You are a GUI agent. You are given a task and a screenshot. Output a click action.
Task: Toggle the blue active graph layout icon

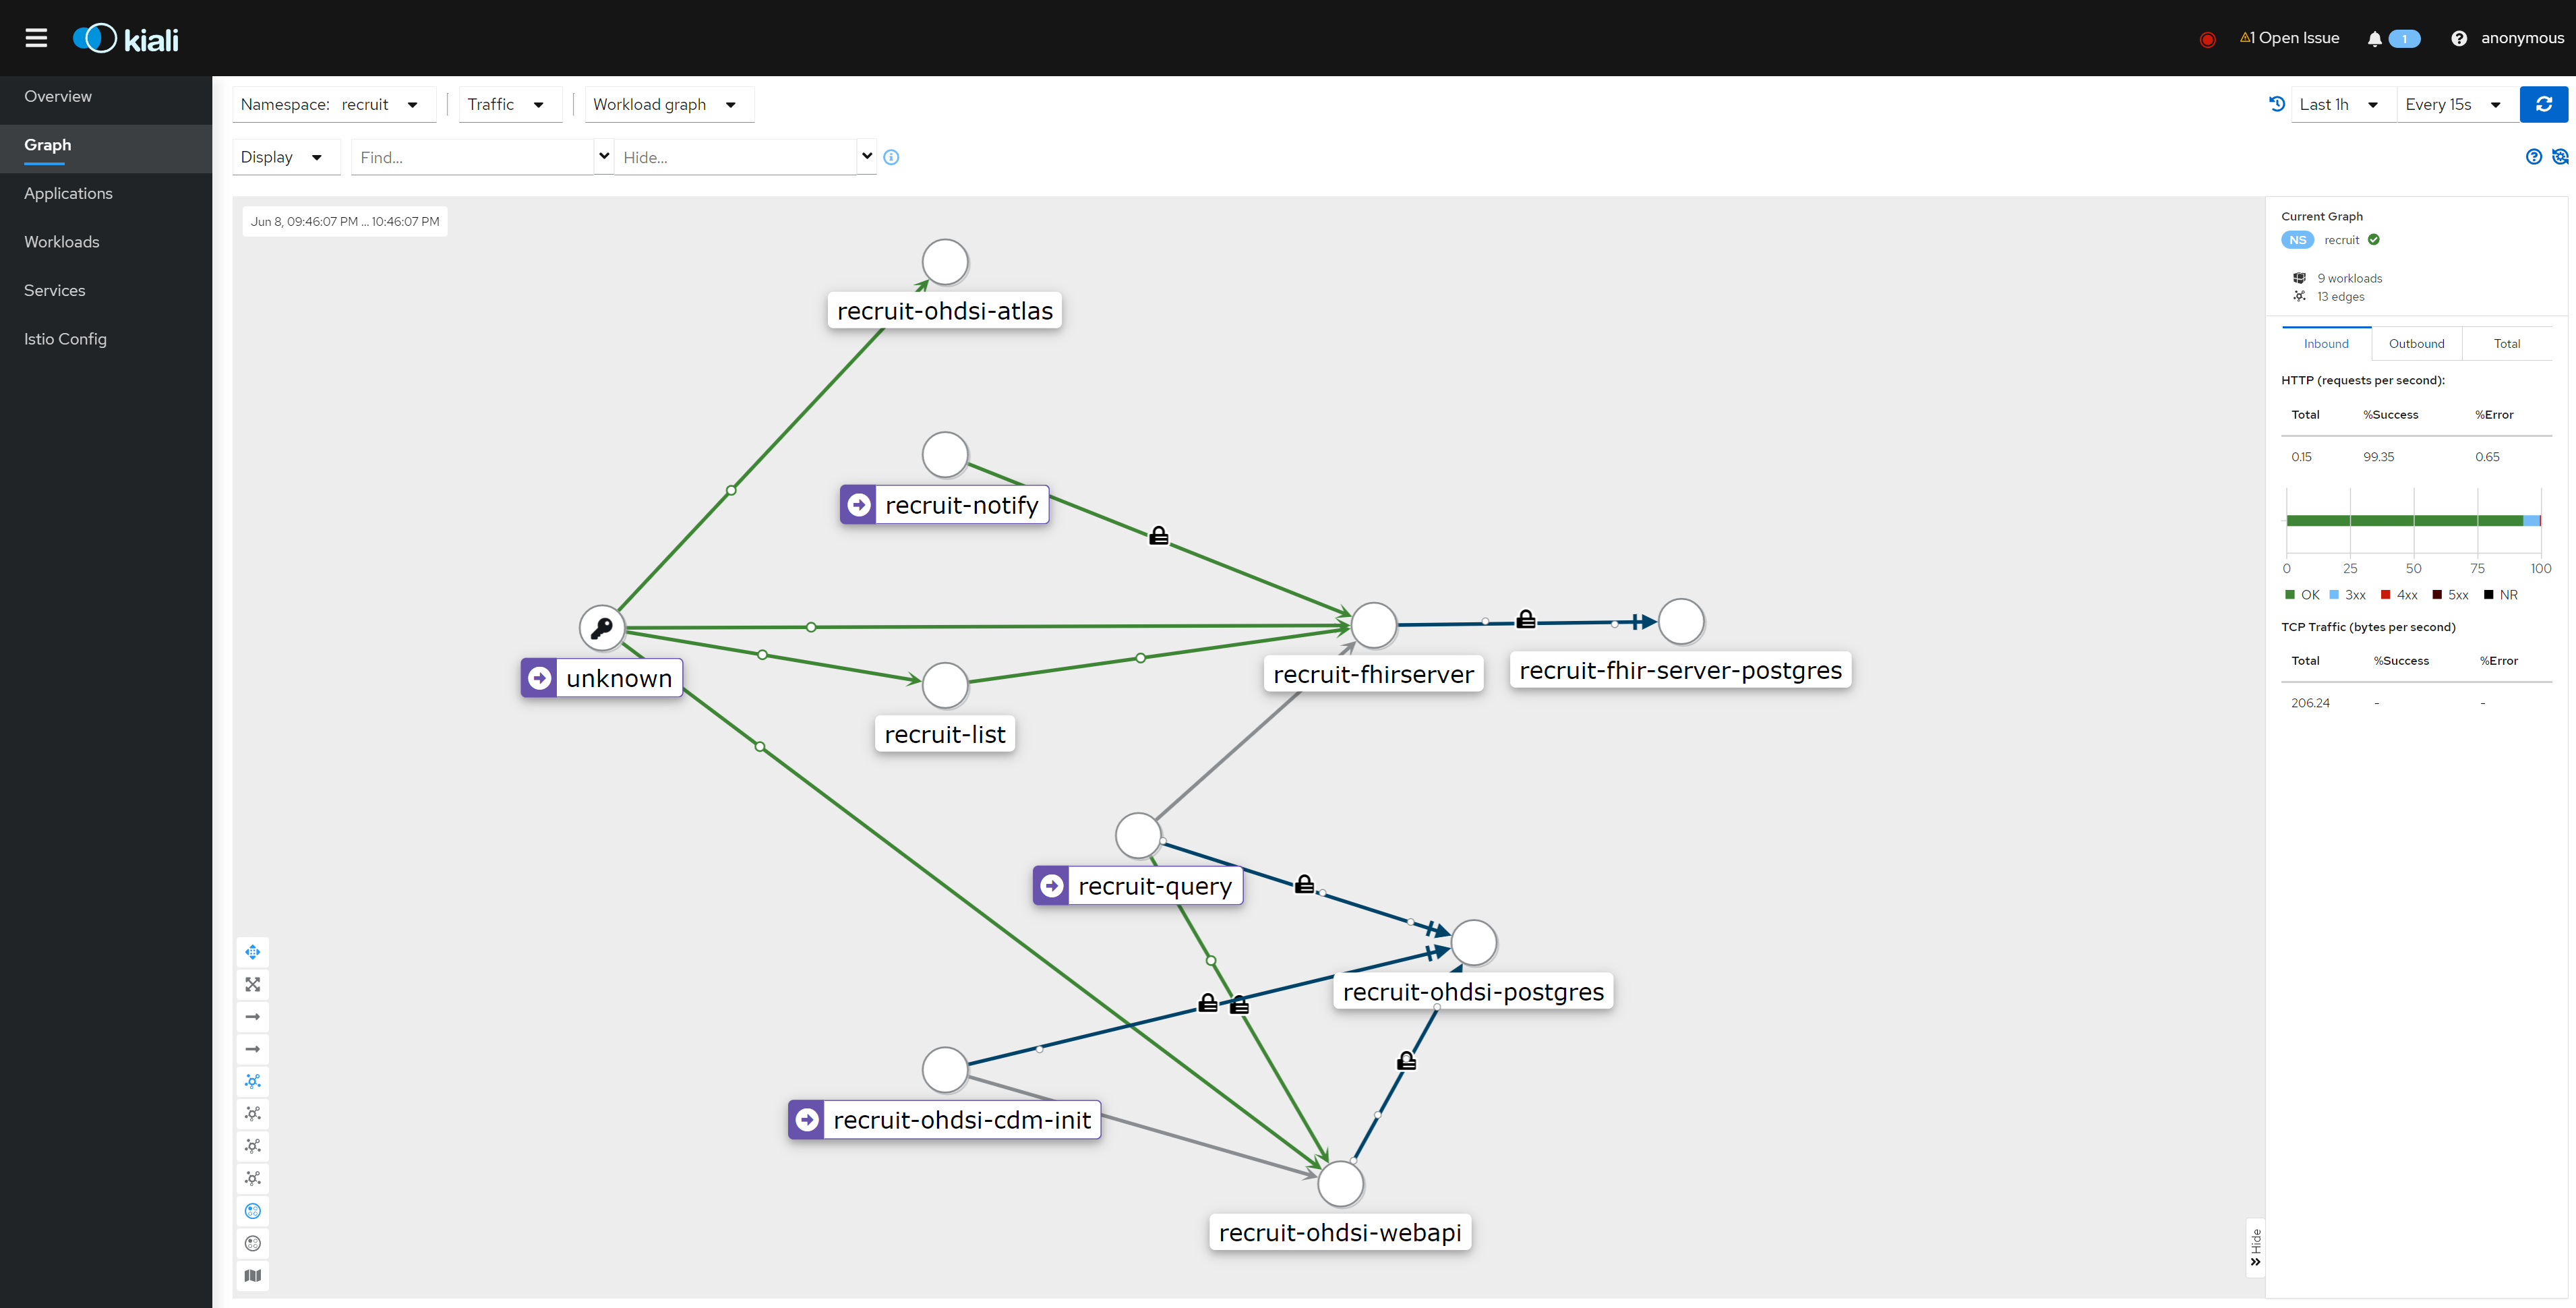coord(253,1081)
